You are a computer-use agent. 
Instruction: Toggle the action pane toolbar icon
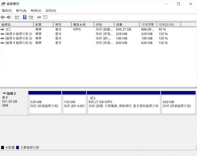pyautogui.click(x=31, y=17)
